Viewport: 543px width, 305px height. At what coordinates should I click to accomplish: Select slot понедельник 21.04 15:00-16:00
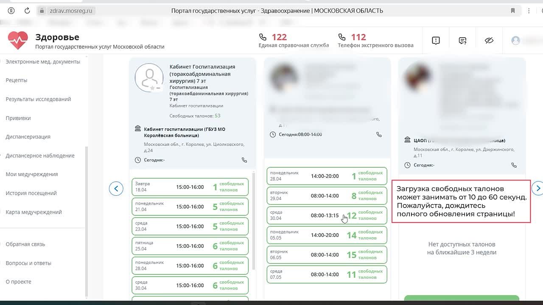click(190, 207)
